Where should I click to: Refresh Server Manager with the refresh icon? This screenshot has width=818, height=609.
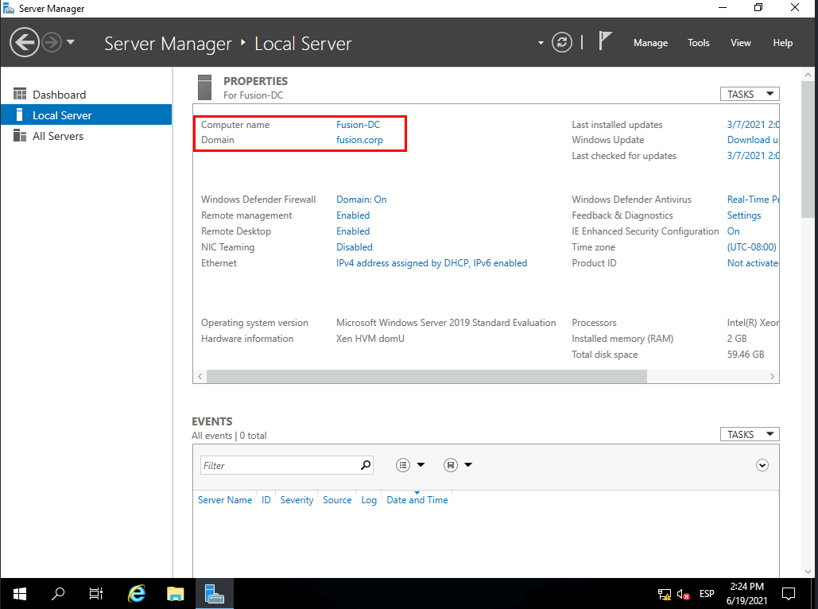[562, 42]
